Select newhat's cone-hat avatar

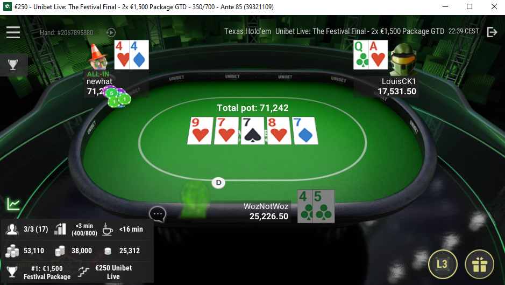click(99, 57)
